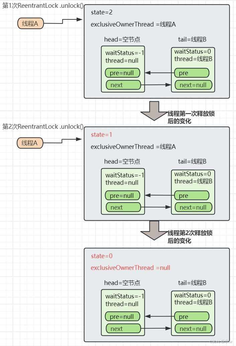Select head node's 'next' pill in state=1 panel
236x346 pixels.
pos(123,207)
